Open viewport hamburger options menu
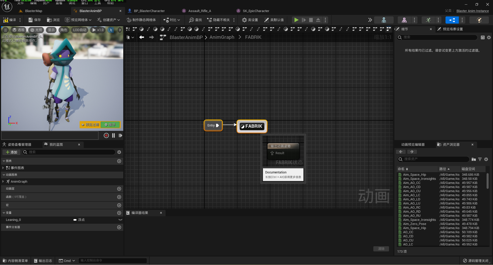 [5, 30]
